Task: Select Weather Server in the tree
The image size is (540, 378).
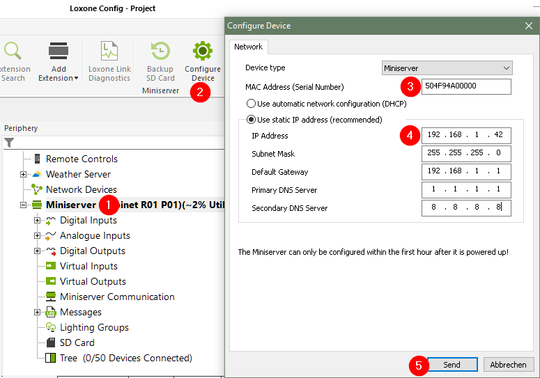Action: tap(78, 174)
